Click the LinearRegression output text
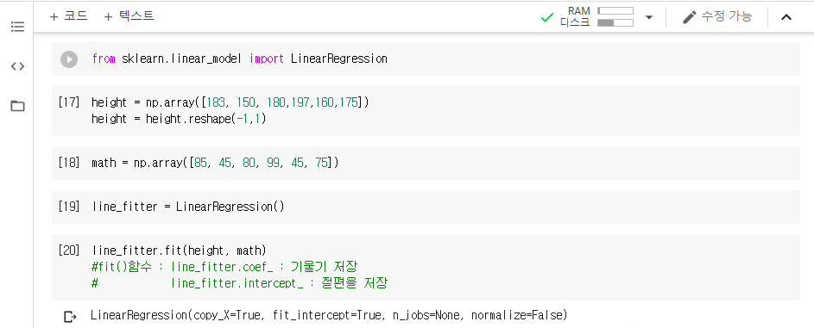814x328 pixels. click(x=329, y=315)
